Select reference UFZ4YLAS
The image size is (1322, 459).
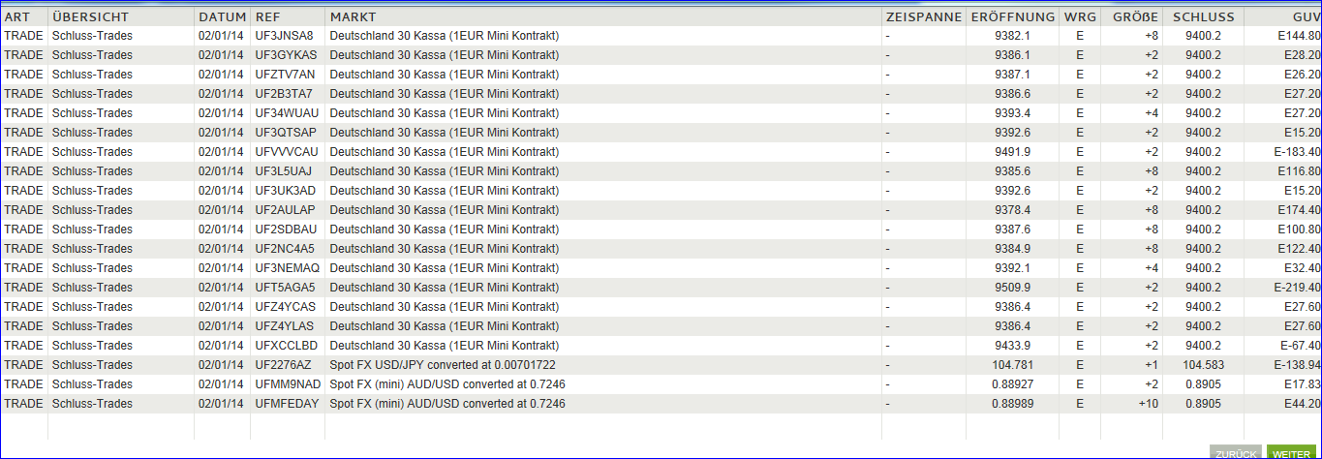pyautogui.click(x=285, y=326)
